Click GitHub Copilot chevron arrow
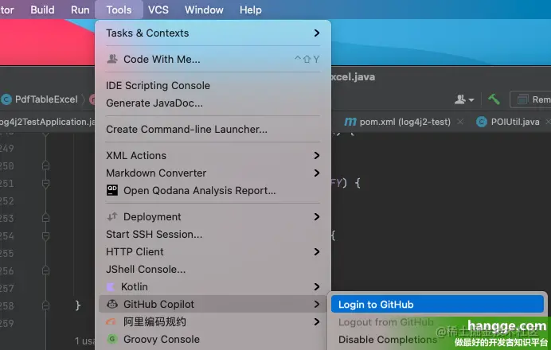 pos(317,305)
